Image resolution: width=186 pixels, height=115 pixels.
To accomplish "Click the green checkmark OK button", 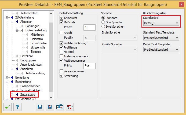I will click(8, 107).
